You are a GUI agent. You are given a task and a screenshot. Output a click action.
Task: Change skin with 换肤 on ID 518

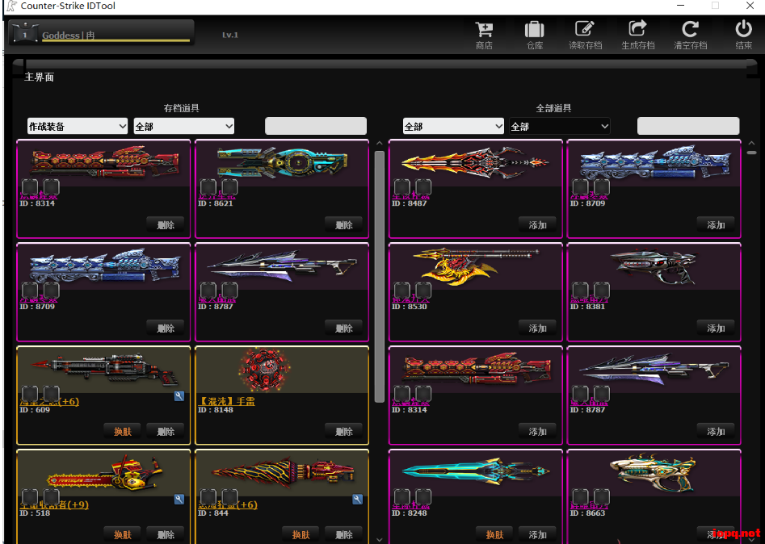pyautogui.click(x=123, y=535)
